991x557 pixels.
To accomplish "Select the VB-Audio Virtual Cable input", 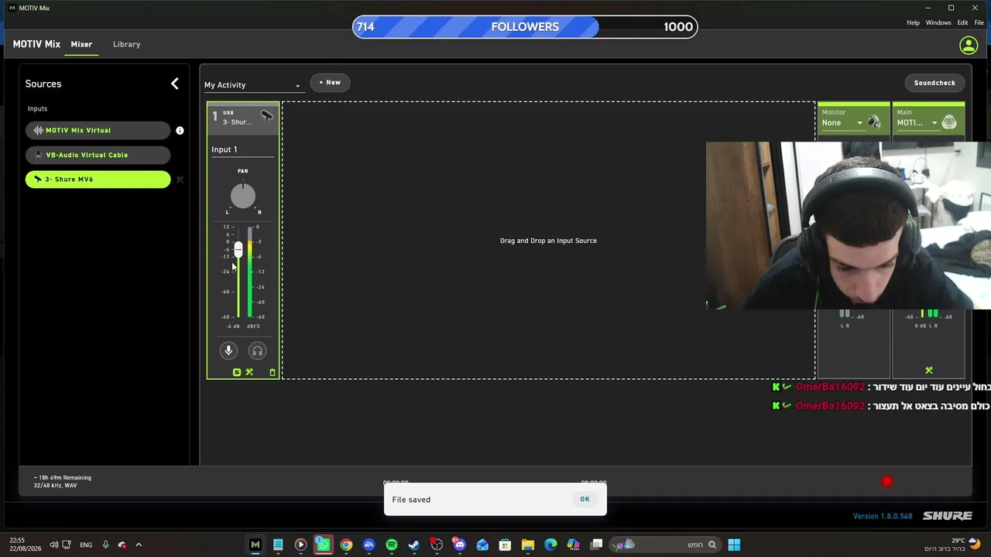I will coord(98,155).
